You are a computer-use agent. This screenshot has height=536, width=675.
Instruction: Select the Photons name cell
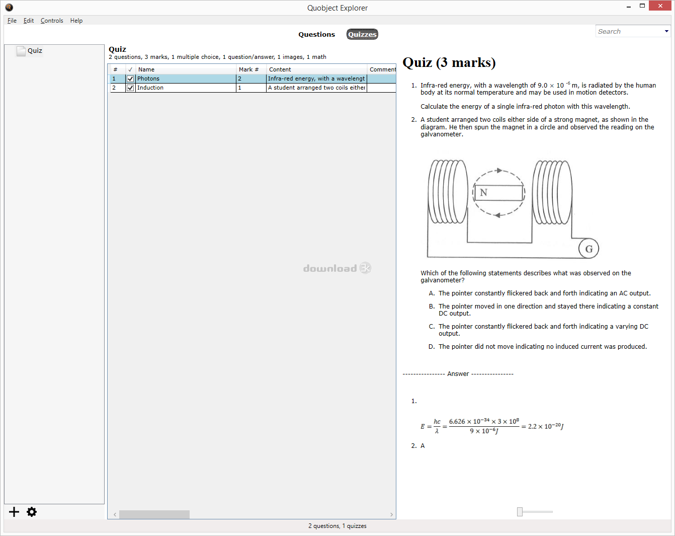click(x=186, y=79)
